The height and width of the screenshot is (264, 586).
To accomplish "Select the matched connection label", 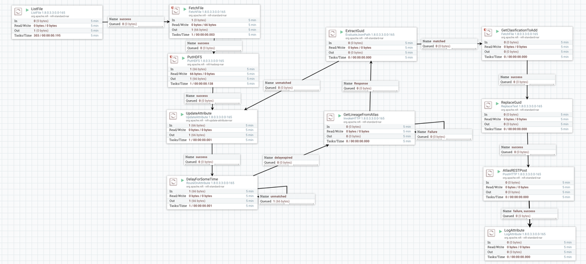I will (x=449, y=44).
